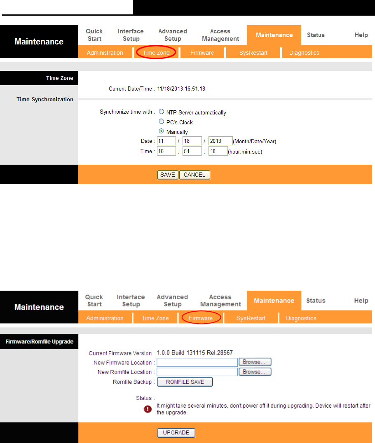The width and height of the screenshot is (375, 443).
Task: Open Interface Setup in the Time Zone page navigation
Action: pos(131,35)
